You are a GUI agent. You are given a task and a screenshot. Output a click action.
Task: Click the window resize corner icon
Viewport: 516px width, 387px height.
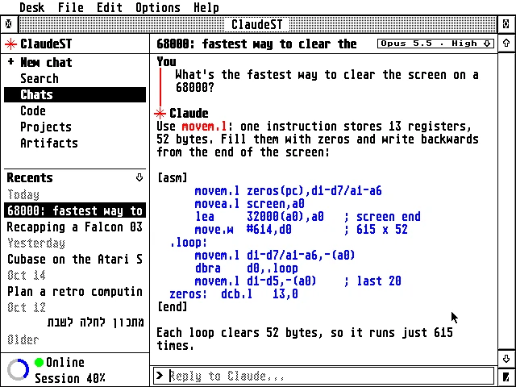coord(506,377)
